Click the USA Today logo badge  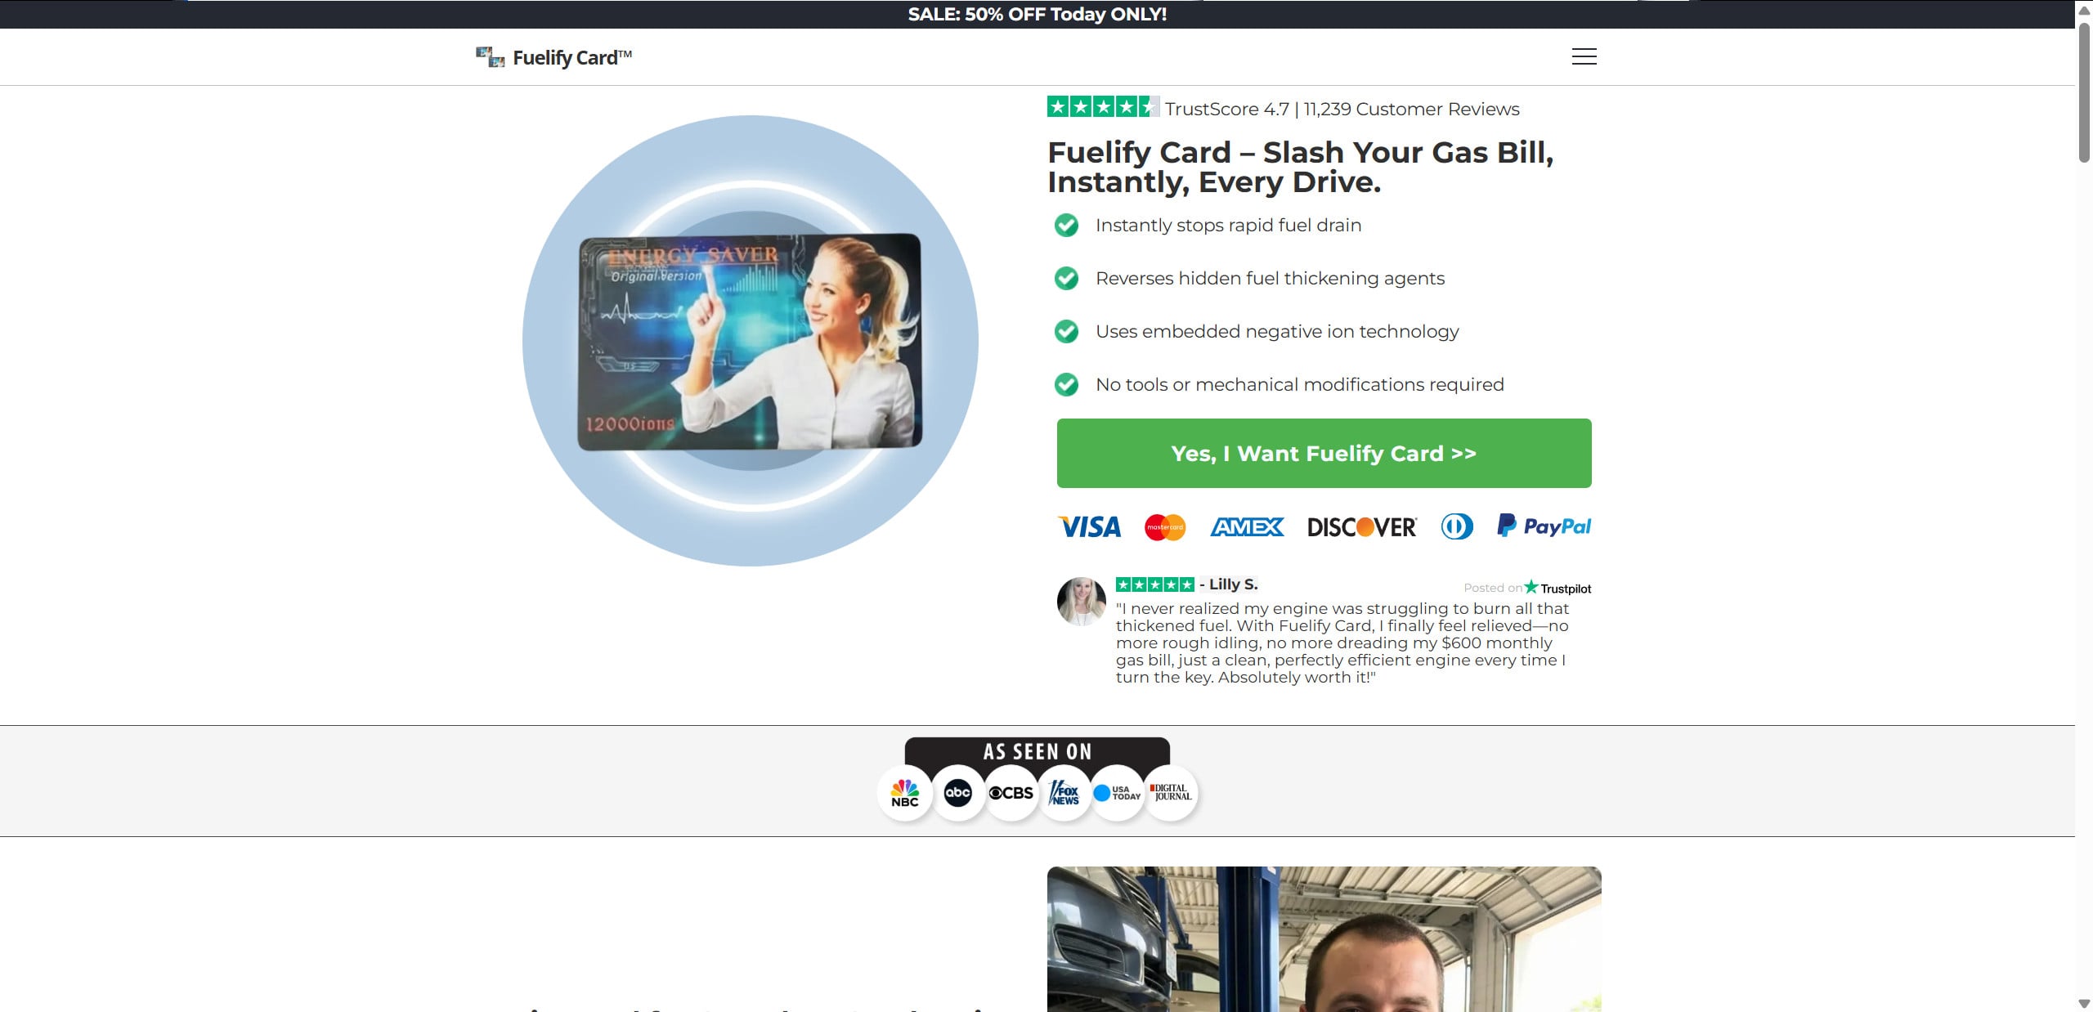[x=1118, y=793]
